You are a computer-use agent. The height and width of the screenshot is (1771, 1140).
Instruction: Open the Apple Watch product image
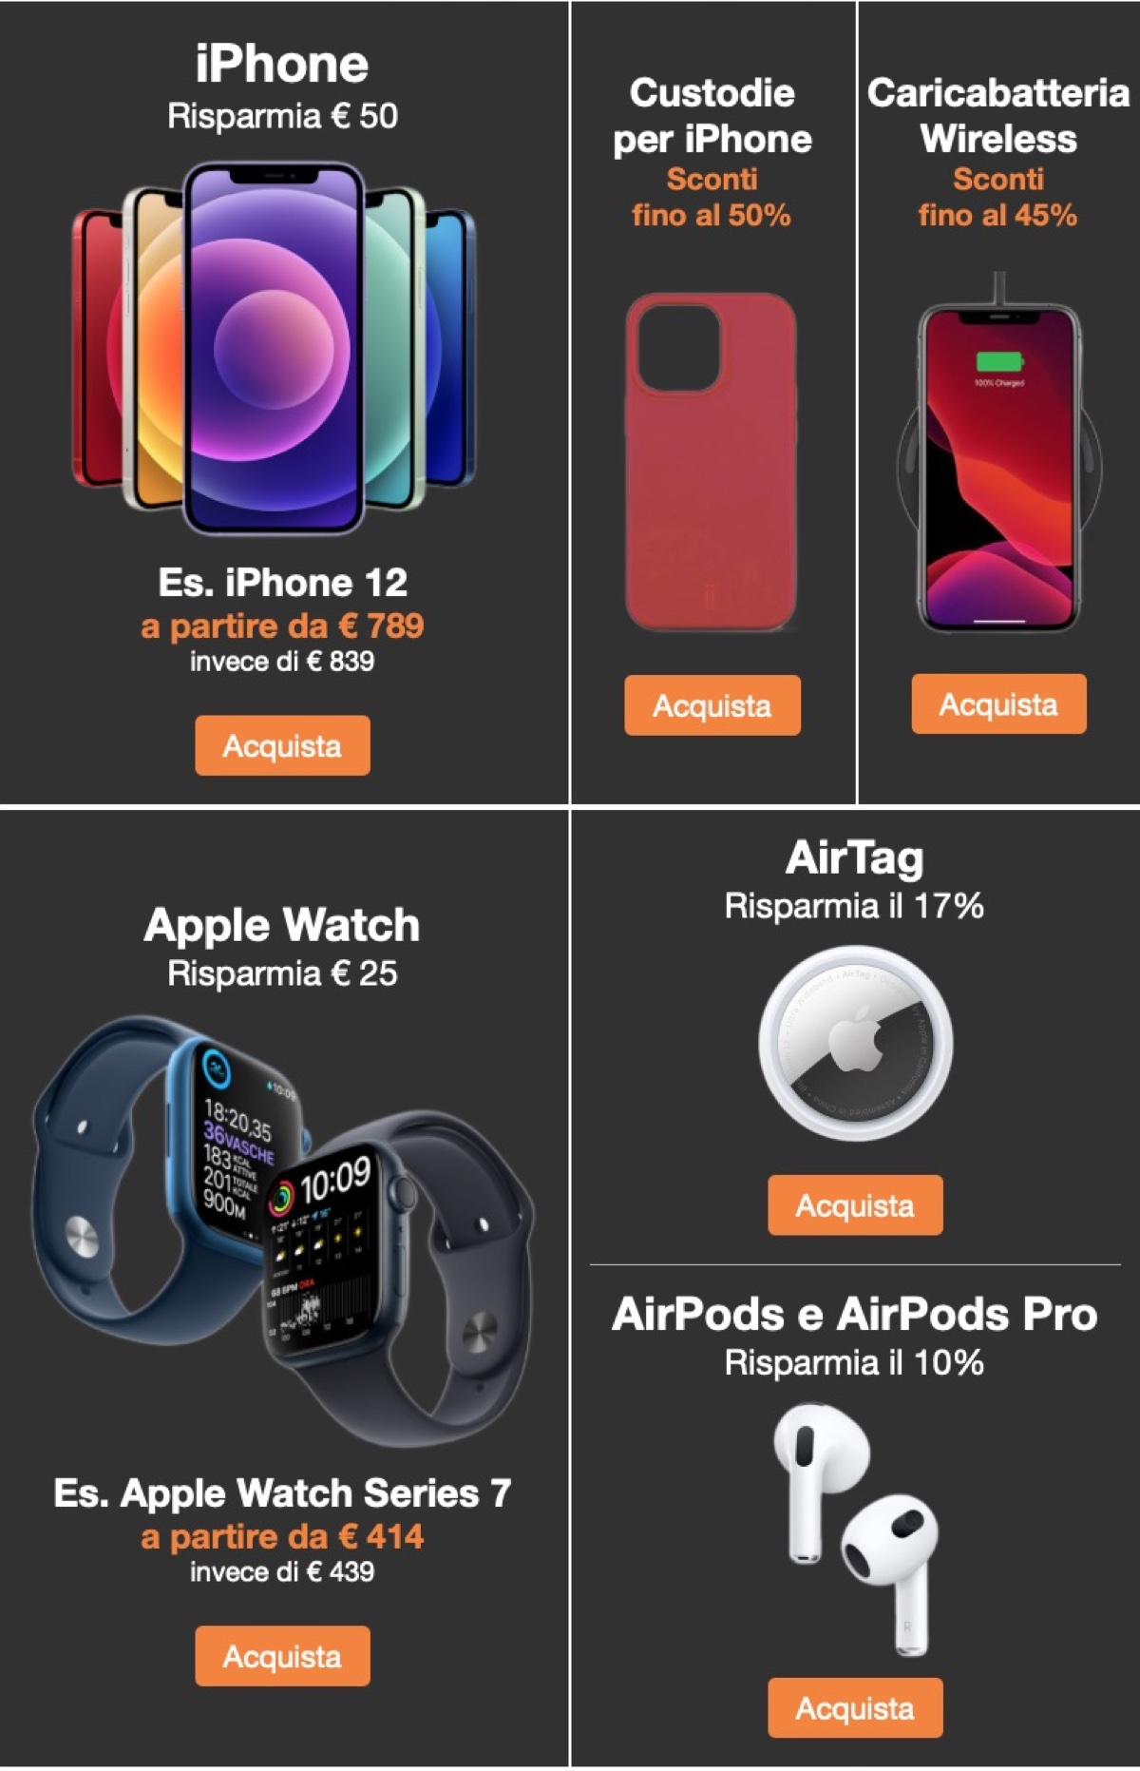point(283,1233)
